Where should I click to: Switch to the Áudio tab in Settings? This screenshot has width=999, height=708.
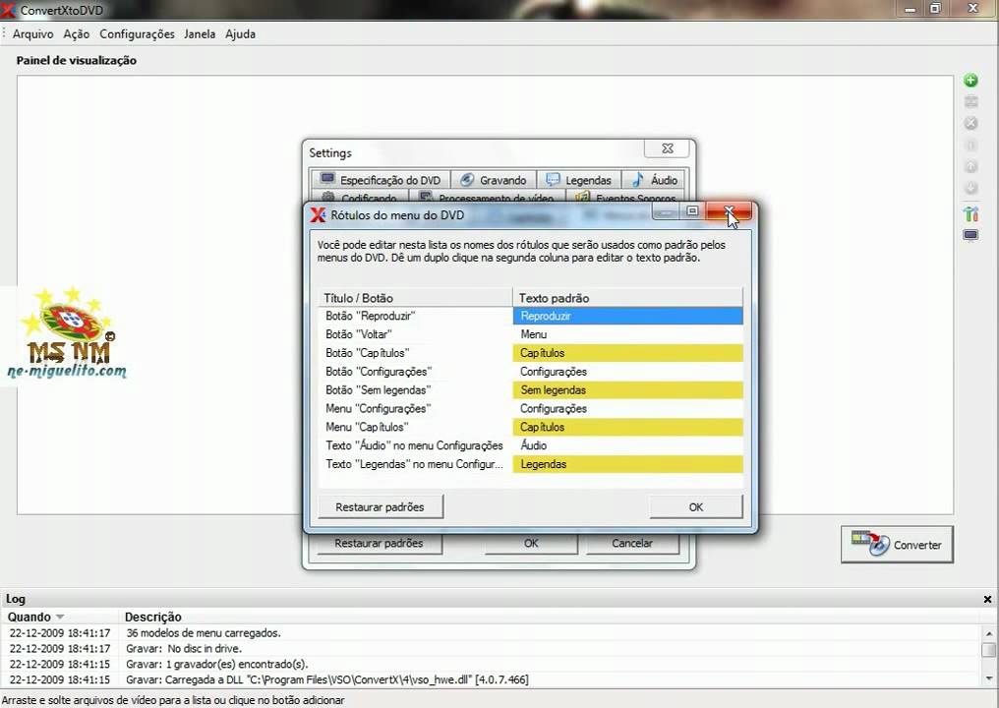point(654,180)
